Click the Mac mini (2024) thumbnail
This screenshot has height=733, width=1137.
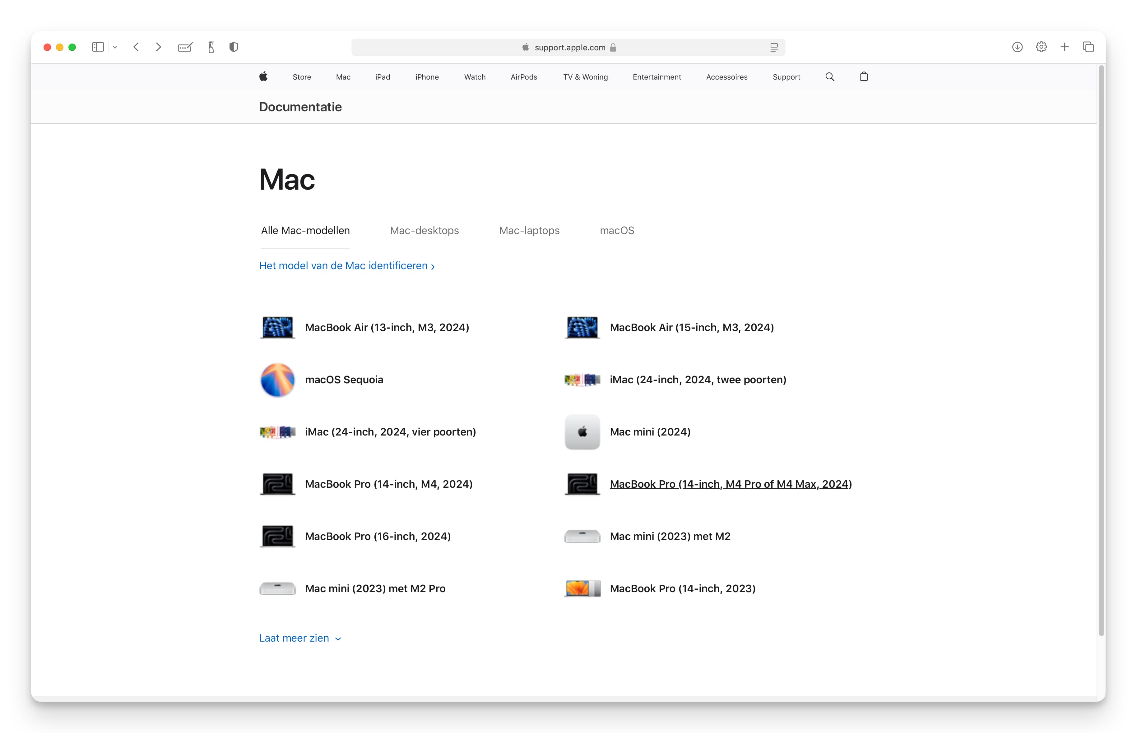pos(582,432)
